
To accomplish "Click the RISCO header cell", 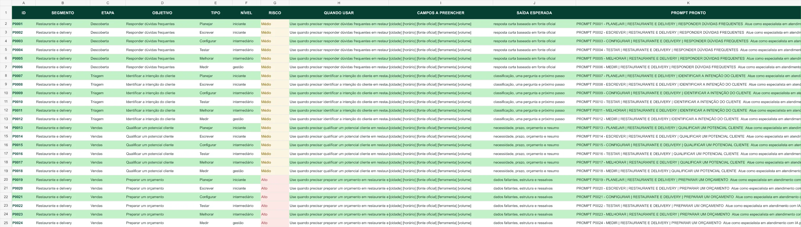I will point(275,13).
